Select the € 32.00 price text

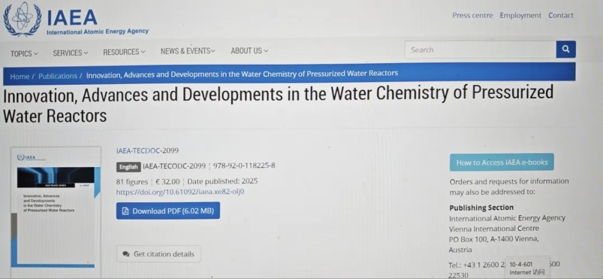[x=167, y=181]
